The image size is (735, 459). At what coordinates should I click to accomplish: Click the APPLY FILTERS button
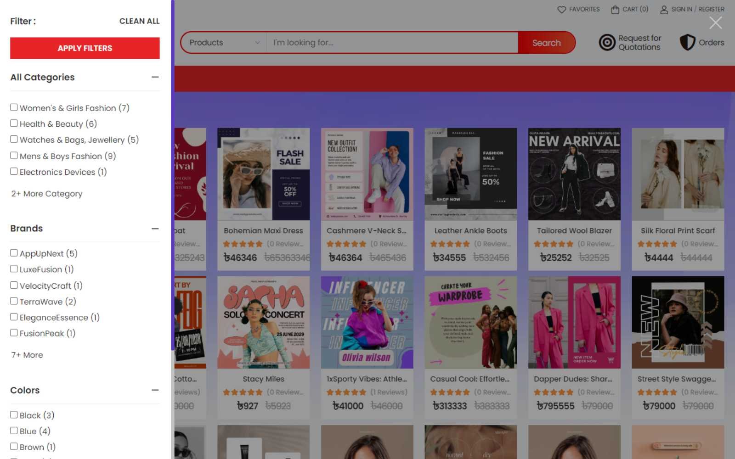tap(85, 48)
